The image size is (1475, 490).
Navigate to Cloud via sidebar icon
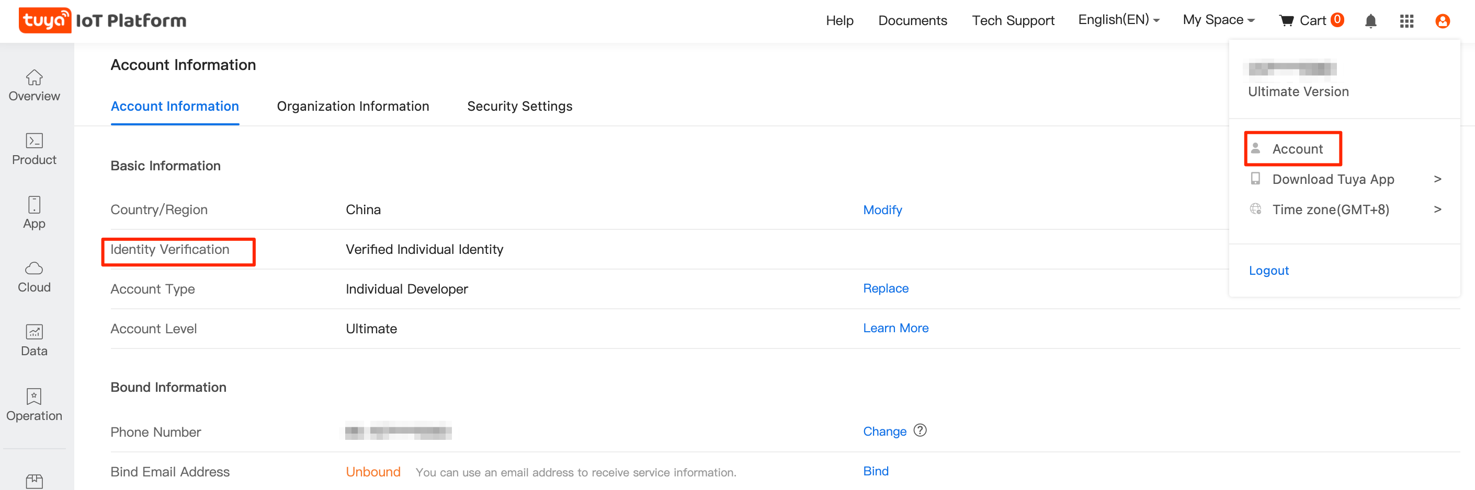coord(34,277)
